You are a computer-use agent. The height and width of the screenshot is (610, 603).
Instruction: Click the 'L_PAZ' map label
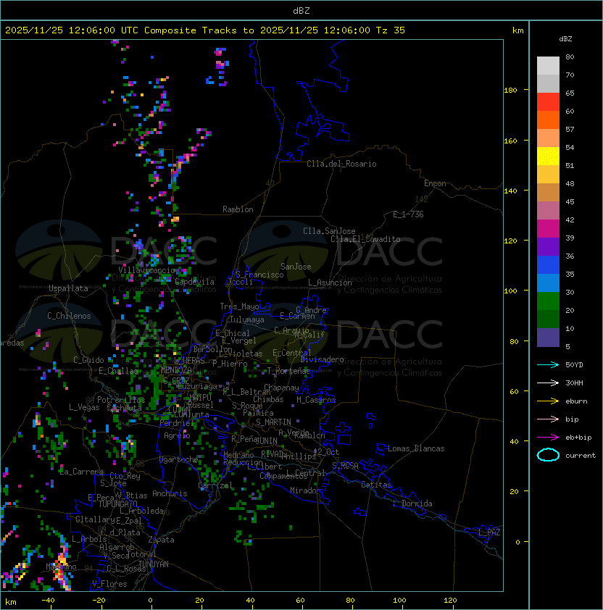click(489, 532)
